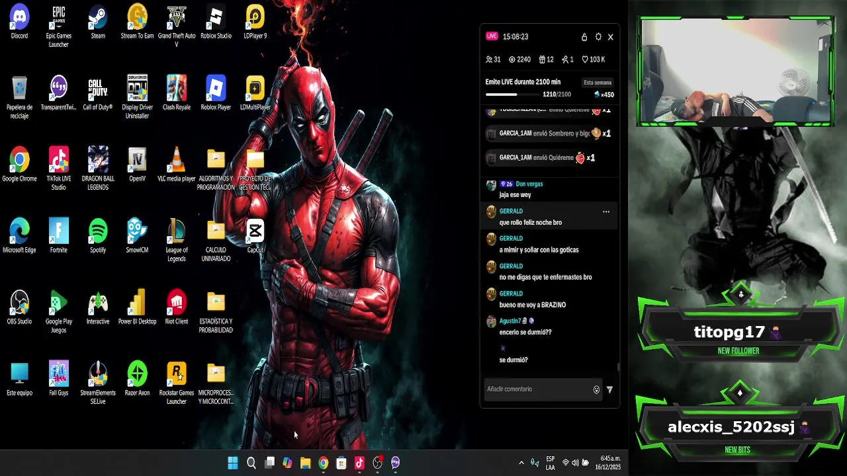
Task: Open the DRAGON BALL LEGENDS icon
Action: click(x=98, y=169)
